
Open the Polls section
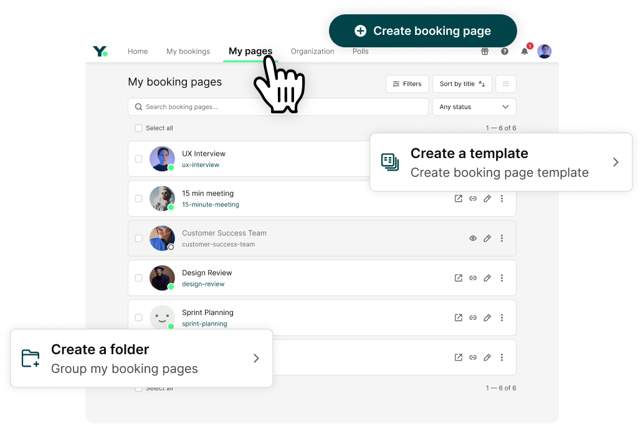(360, 52)
